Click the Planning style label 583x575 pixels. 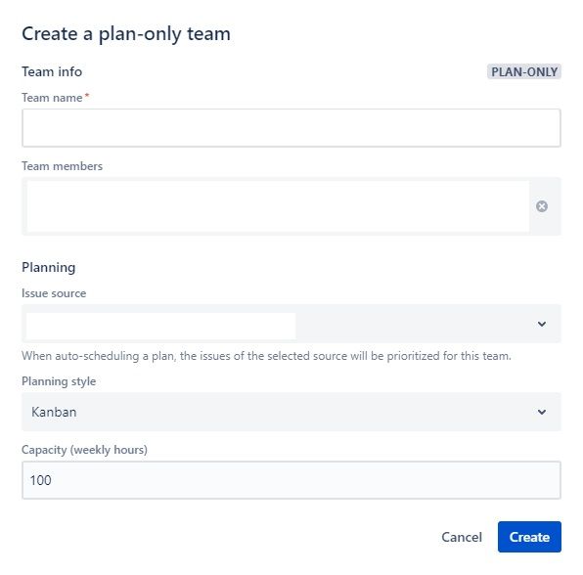click(x=59, y=381)
